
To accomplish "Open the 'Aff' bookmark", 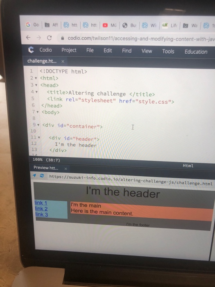I will (51, 25).
